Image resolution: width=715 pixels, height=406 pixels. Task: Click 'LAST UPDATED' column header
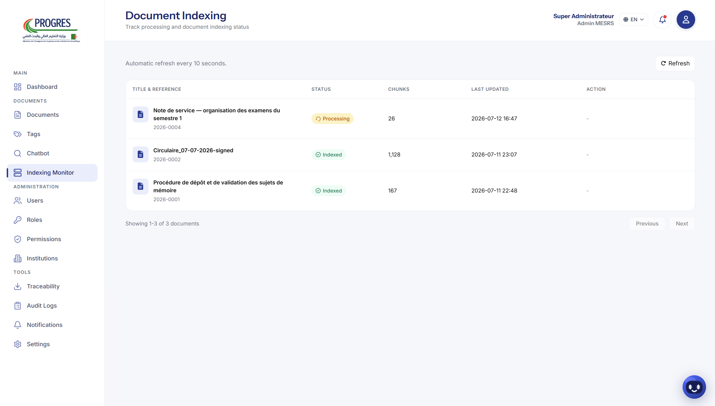point(490,89)
